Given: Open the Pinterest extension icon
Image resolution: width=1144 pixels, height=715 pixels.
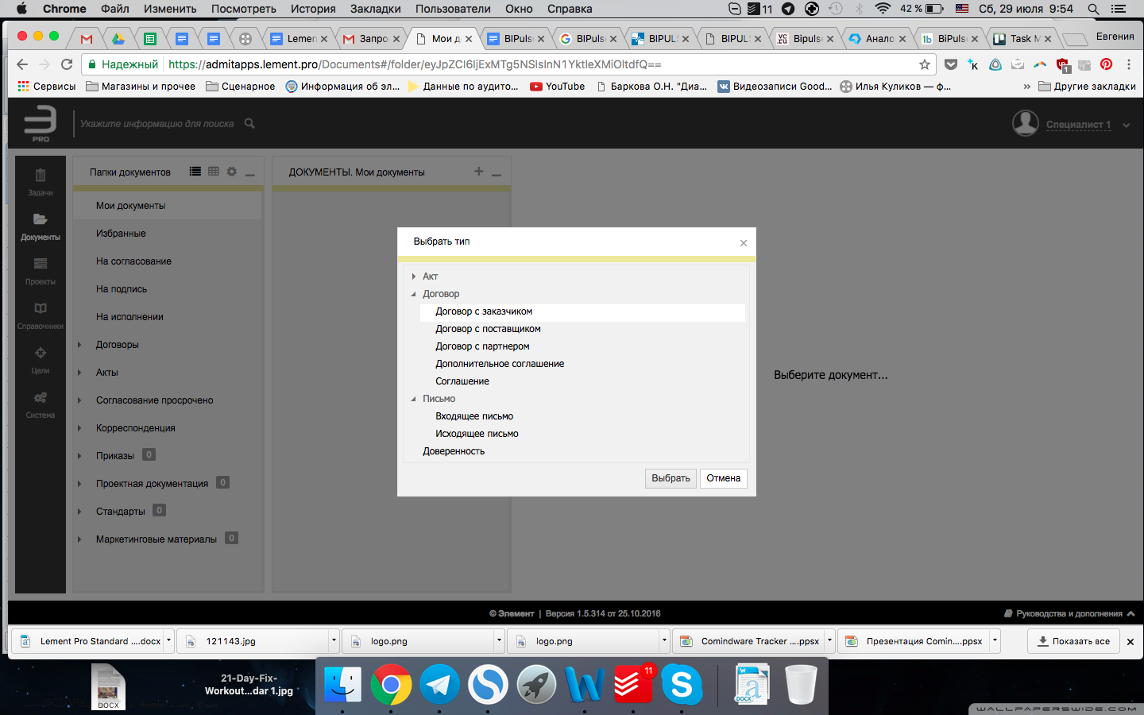Looking at the screenshot, I should click(1107, 64).
